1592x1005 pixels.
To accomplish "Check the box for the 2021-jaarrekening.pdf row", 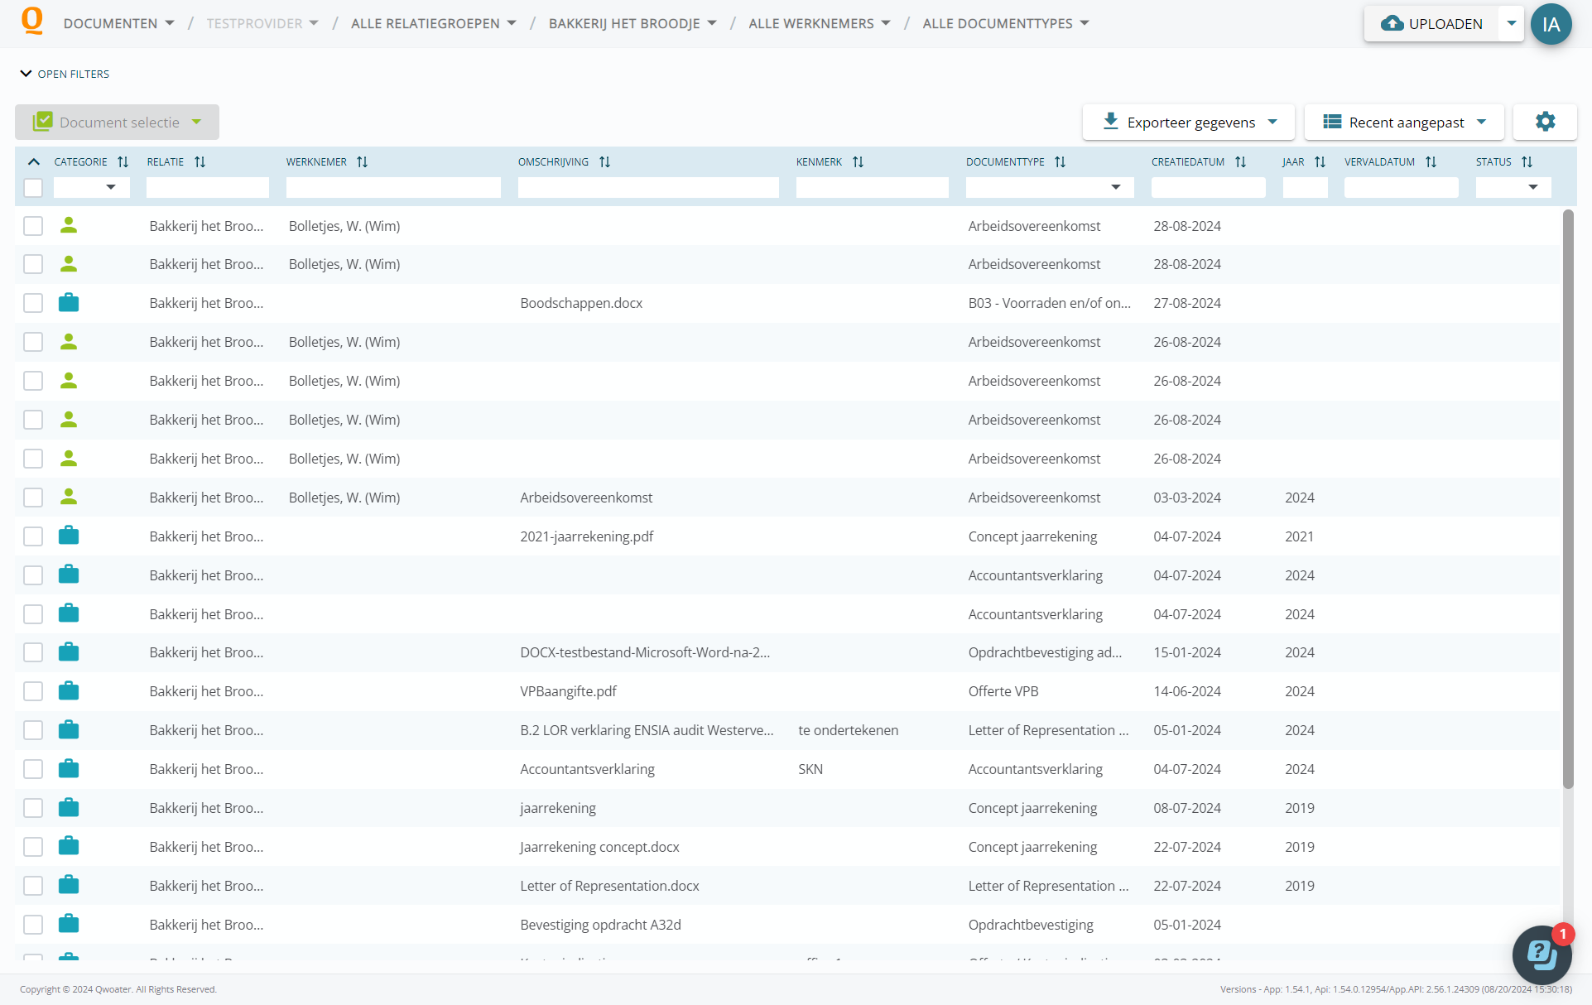I will pyautogui.click(x=33, y=536).
